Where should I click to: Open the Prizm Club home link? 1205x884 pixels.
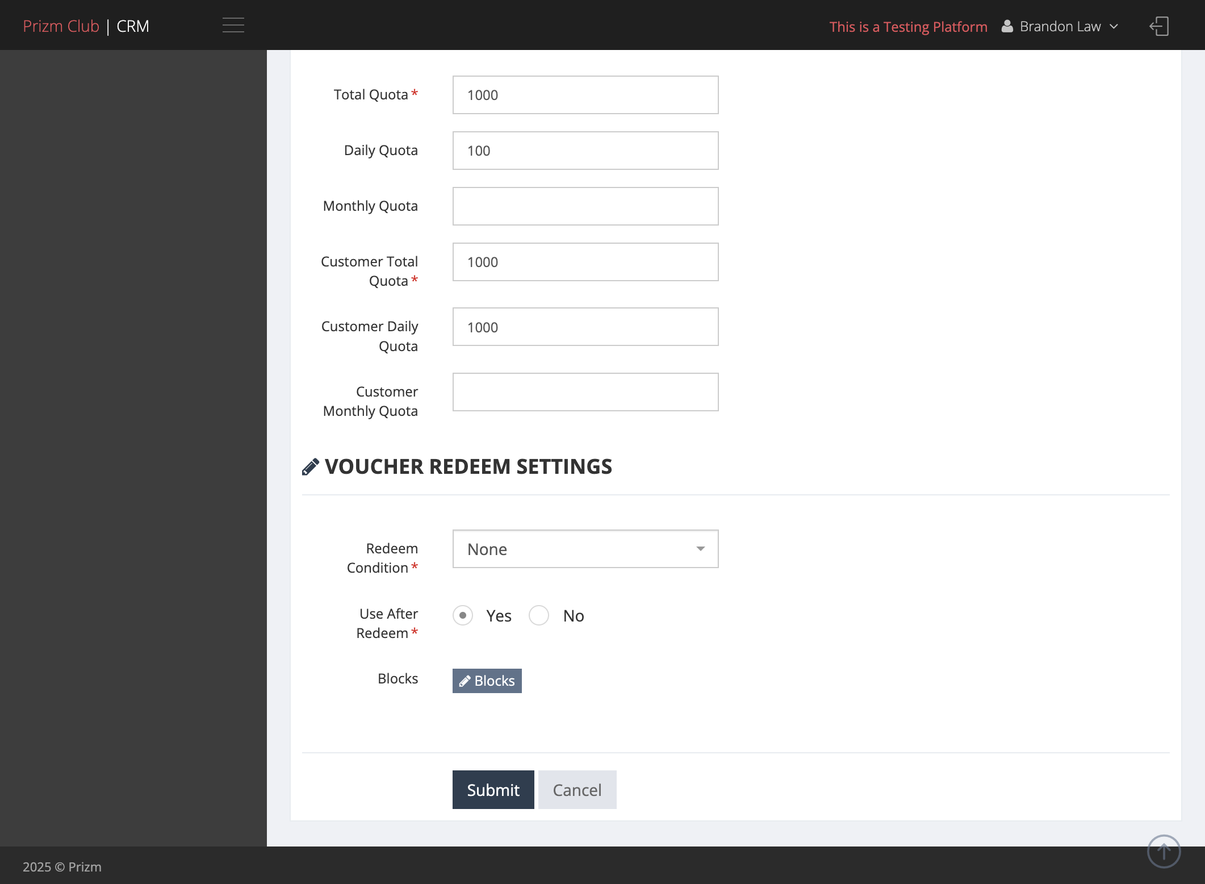(61, 26)
